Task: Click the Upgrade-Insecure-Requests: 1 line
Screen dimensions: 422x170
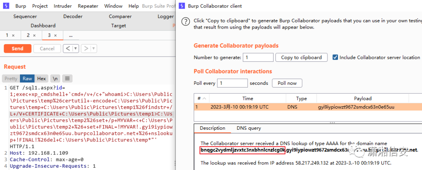Action: (53, 166)
